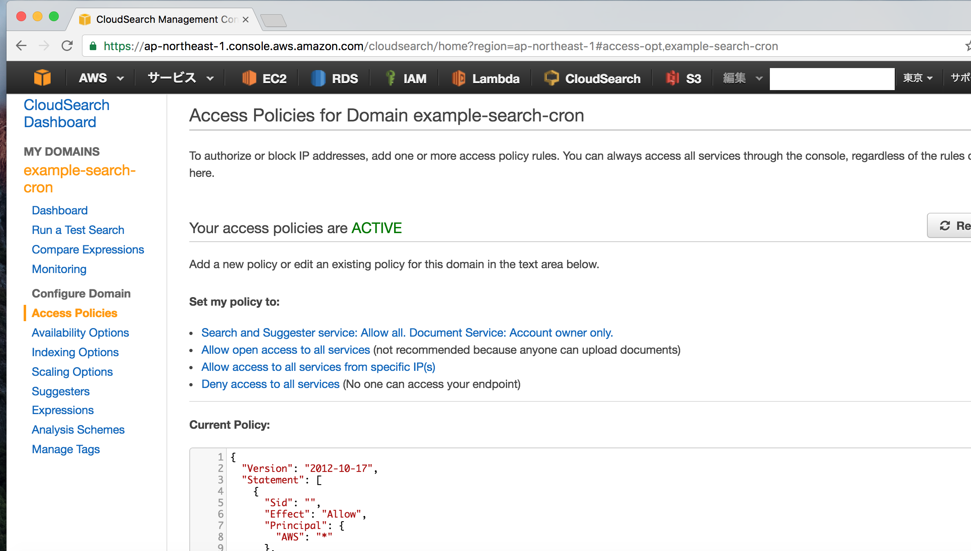Close the CloudSearch Management Console tab
Screen dimensions: 971x551
click(x=246, y=20)
